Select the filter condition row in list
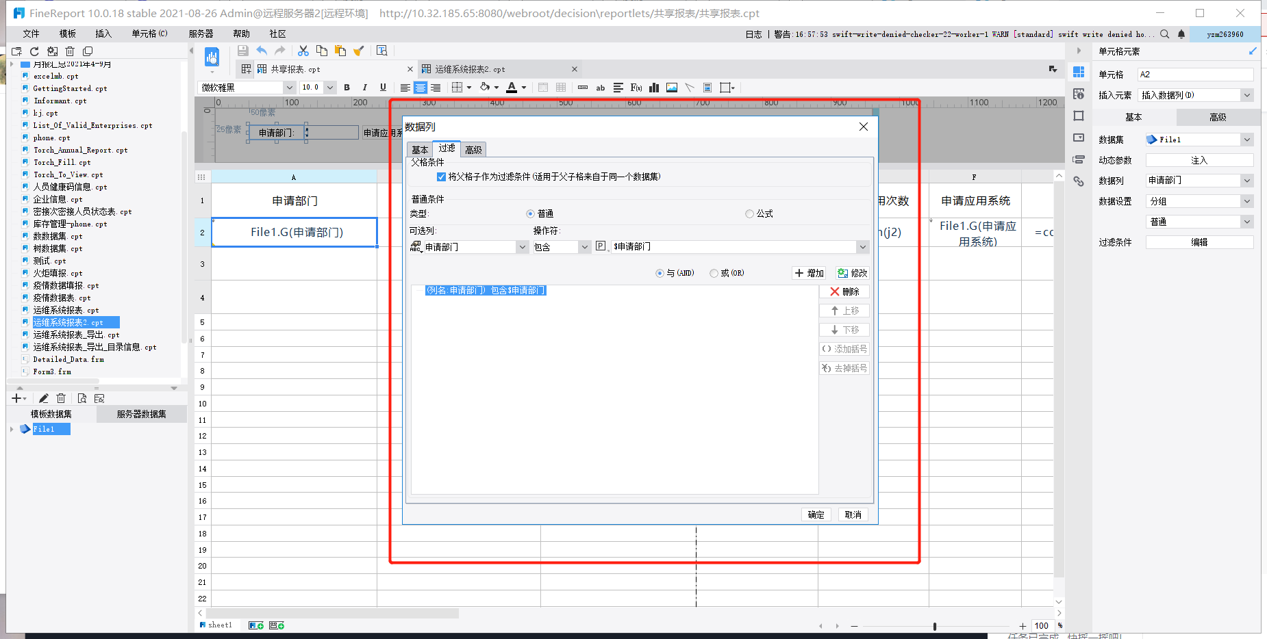 pyautogui.click(x=486, y=291)
